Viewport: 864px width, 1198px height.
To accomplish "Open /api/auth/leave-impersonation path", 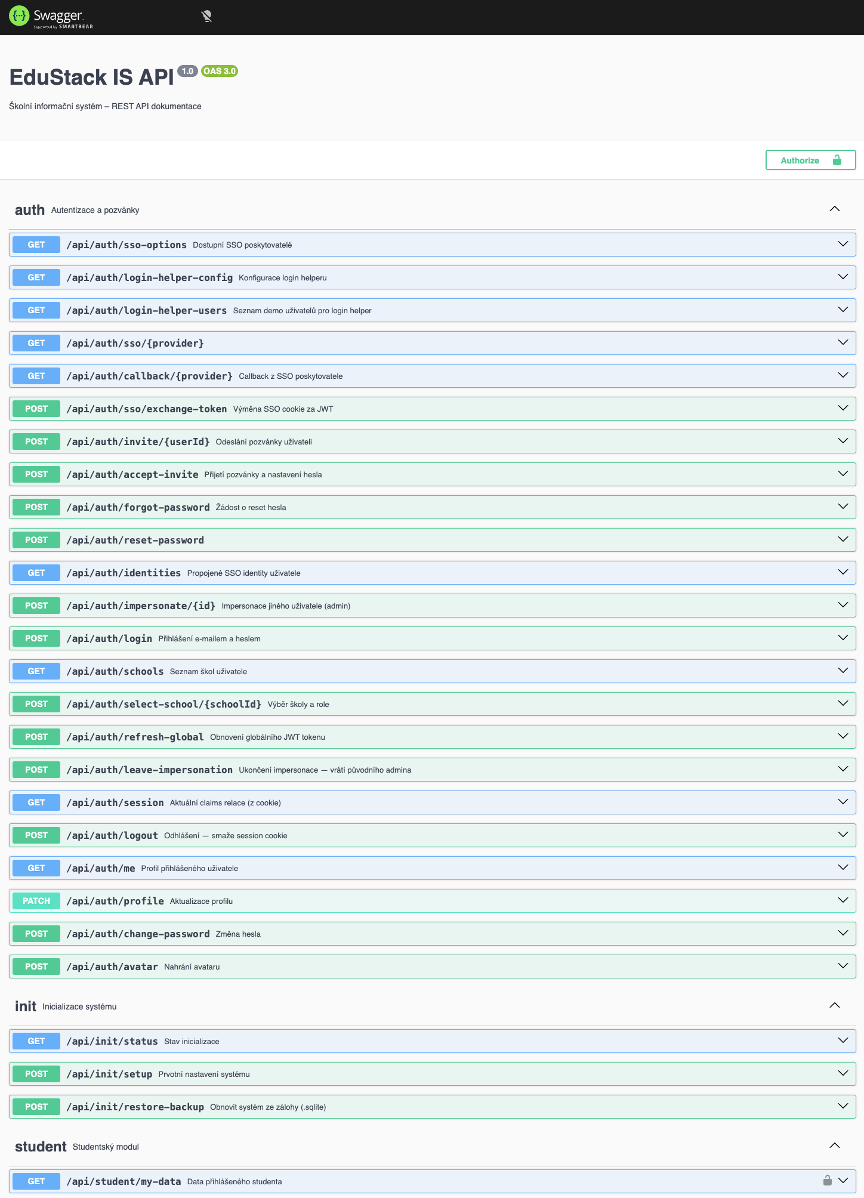I will click(150, 770).
